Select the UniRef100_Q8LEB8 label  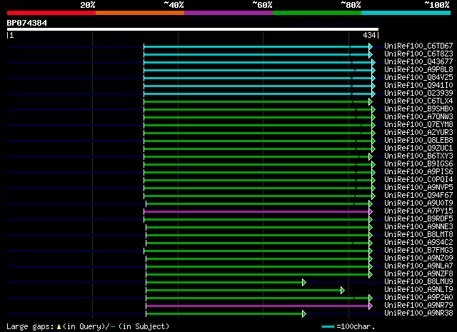point(418,141)
